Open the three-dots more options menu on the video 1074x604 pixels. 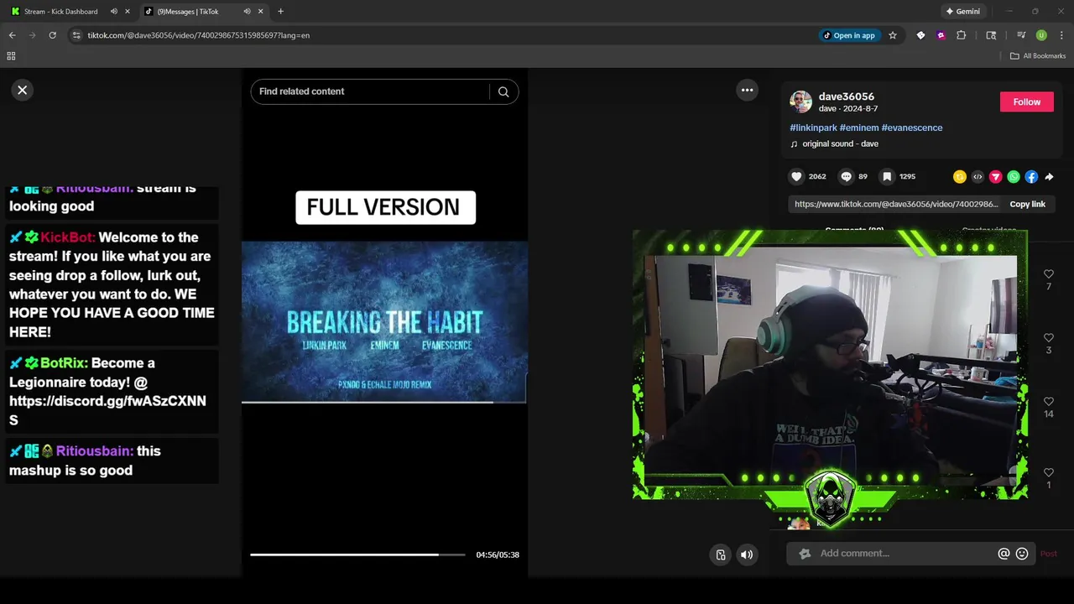click(747, 90)
